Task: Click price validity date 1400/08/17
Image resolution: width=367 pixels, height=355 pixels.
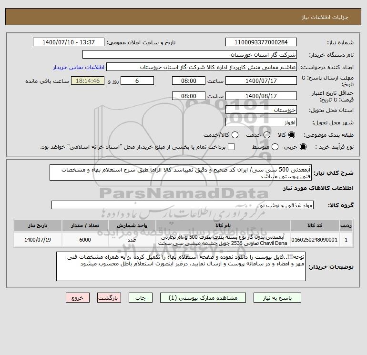Action: point(261,96)
